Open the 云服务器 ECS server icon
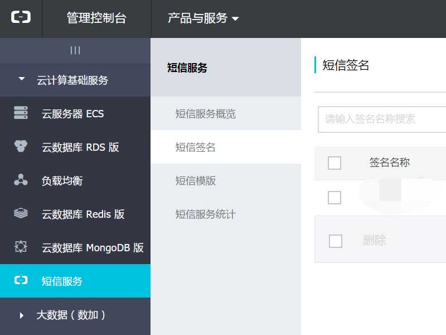 click(x=21, y=113)
